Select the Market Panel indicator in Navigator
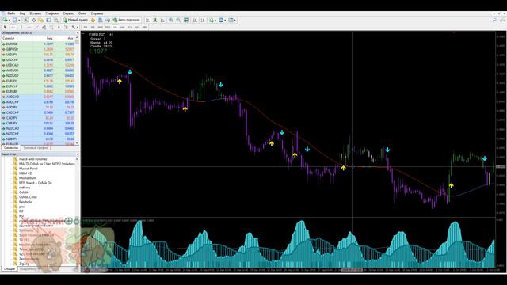507x285 pixels. [x=29, y=169]
